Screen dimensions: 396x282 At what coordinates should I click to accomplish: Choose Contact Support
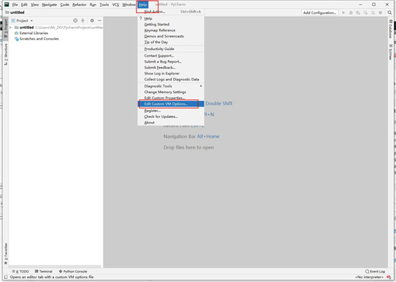click(171, 55)
